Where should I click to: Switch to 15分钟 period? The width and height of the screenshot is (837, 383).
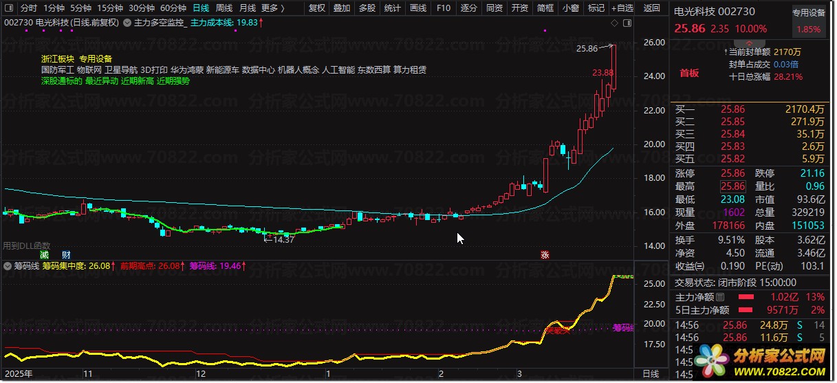click(x=109, y=8)
